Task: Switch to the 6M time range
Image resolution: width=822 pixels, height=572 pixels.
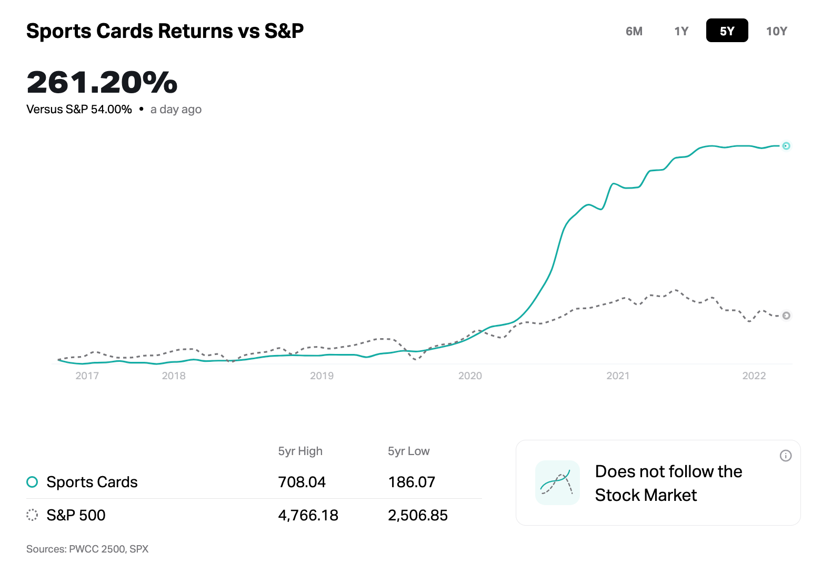Action: (634, 31)
